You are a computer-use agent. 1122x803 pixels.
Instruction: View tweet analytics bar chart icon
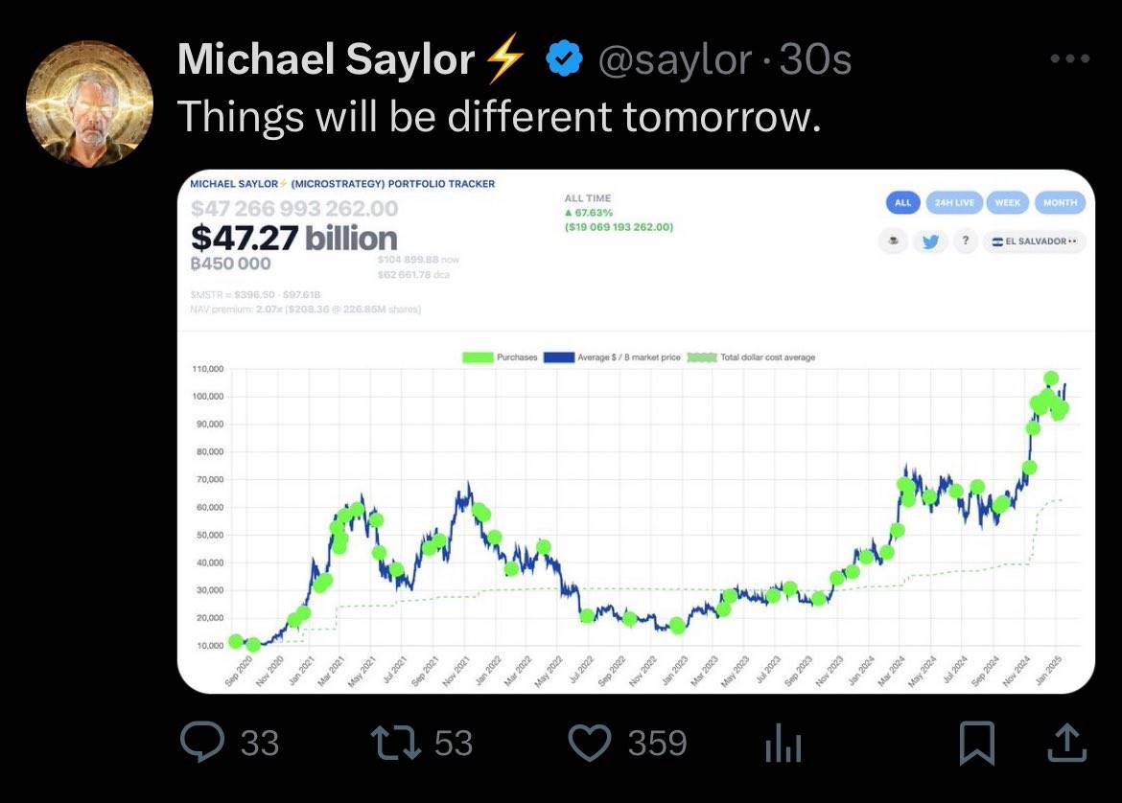click(781, 745)
